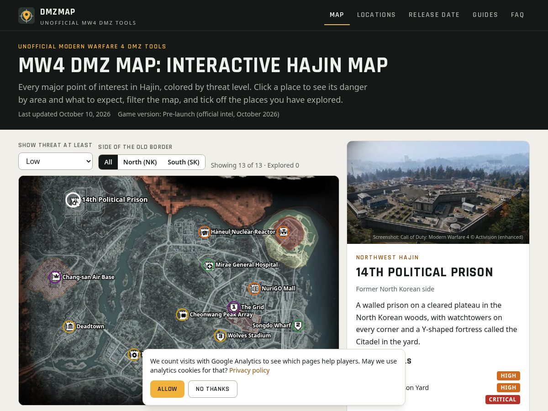
Task: Click the Northwest Hajin region label
Action: [388, 258]
